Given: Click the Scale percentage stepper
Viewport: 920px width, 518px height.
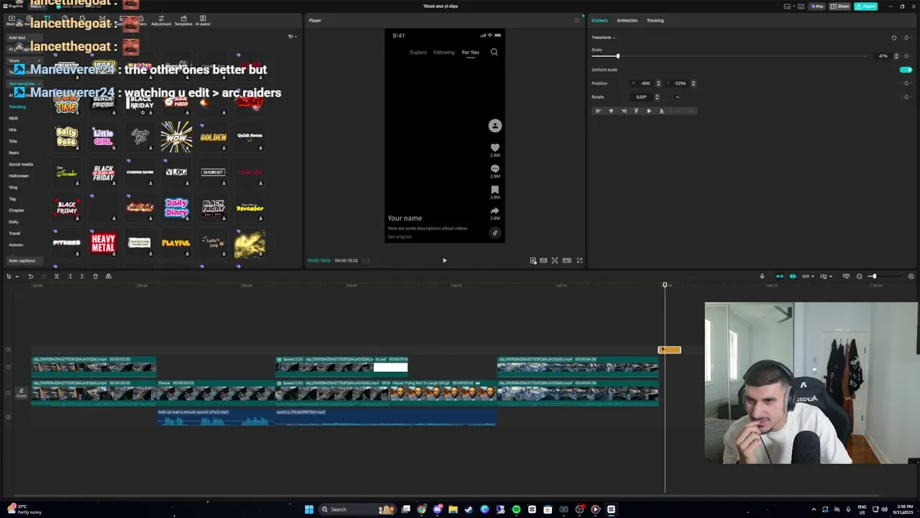Looking at the screenshot, I should coord(896,56).
